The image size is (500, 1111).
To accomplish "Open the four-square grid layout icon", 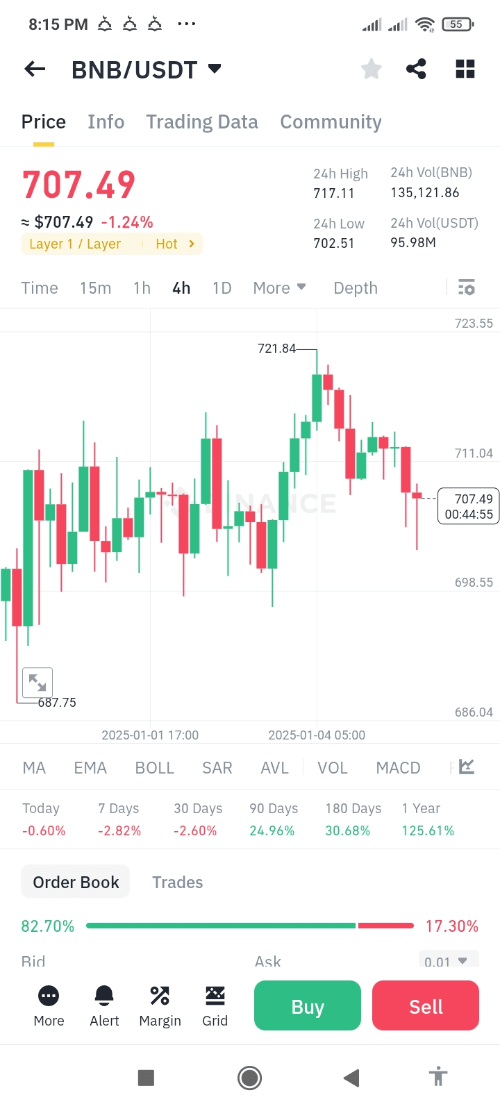I will tap(465, 69).
